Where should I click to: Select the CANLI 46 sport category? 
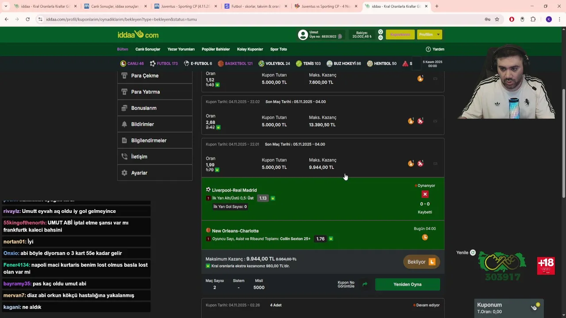point(132,64)
